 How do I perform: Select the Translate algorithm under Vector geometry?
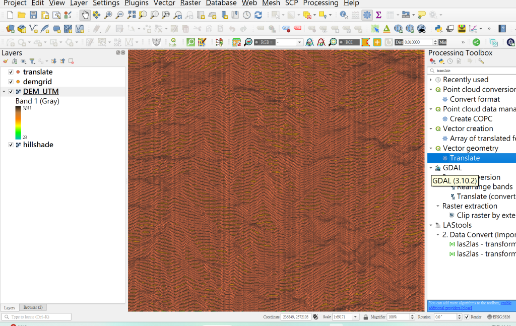tap(465, 158)
